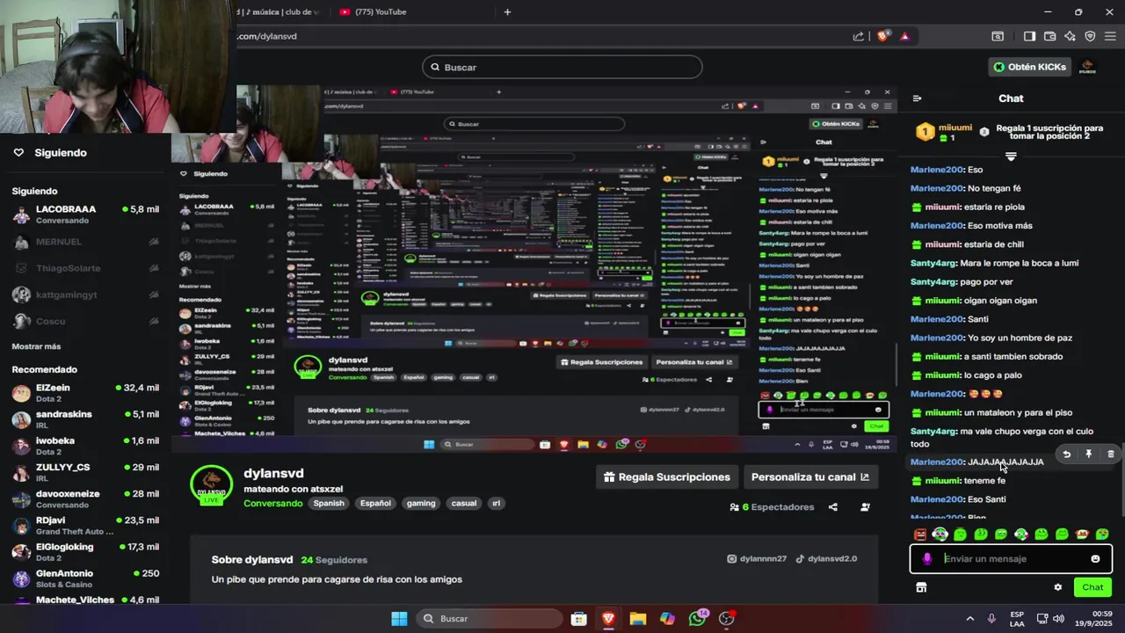Open the Brave VPN shield icon

[x=1090, y=36]
